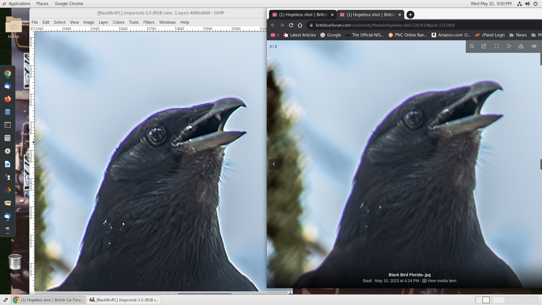Open Chrome home page button

click(x=300, y=25)
